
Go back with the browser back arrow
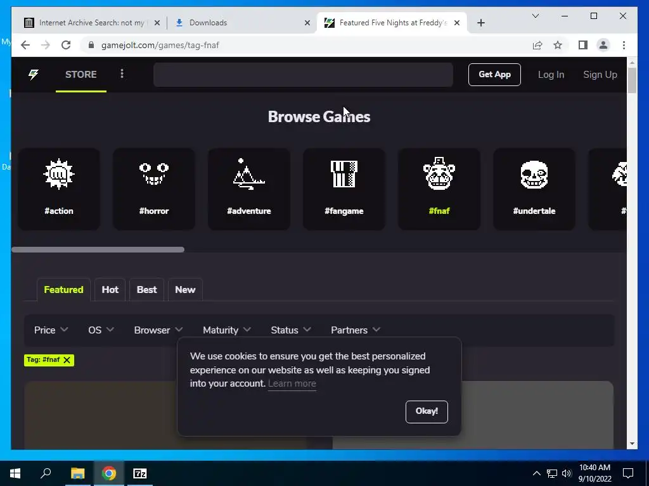[x=25, y=45]
